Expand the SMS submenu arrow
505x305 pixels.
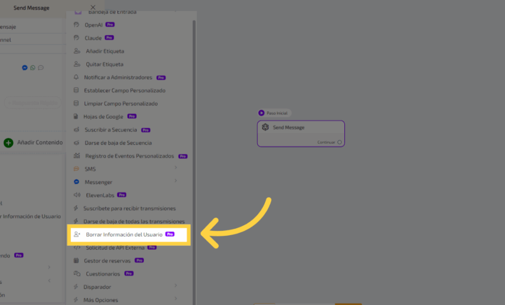point(176,168)
